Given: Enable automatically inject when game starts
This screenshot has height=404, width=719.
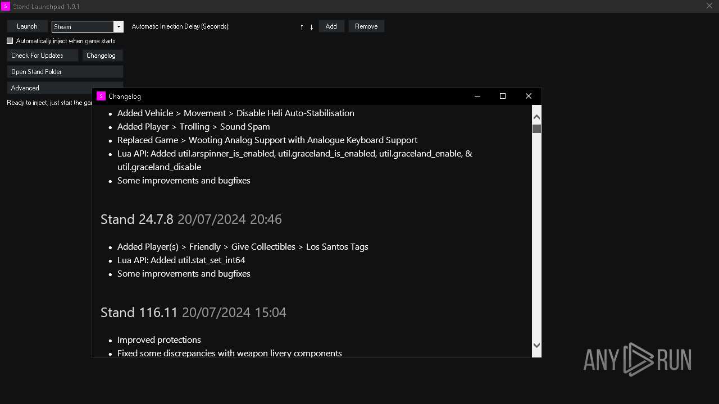Looking at the screenshot, I should (x=10, y=41).
